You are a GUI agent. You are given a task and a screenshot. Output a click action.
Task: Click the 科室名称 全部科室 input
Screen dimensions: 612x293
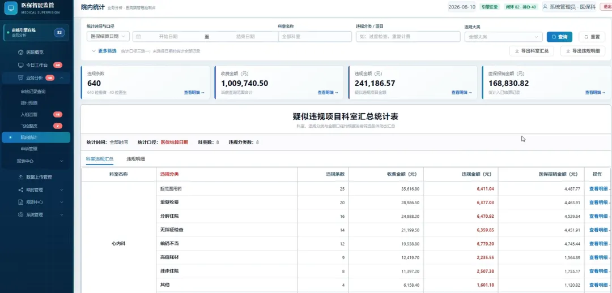pyautogui.click(x=314, y=37)
